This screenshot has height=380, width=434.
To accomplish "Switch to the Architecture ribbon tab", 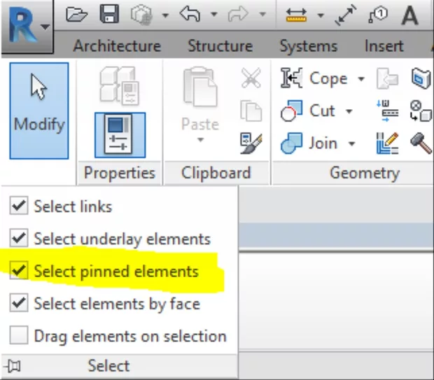I will tap(117, 45).
